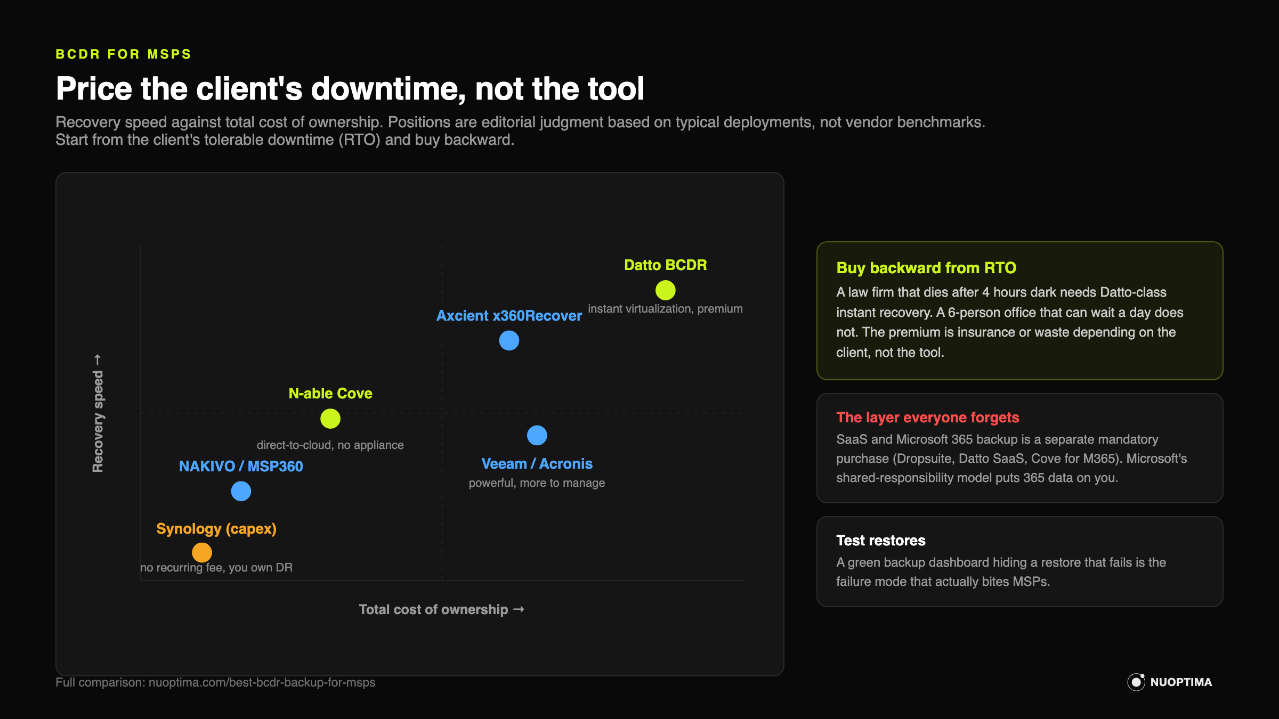Select "direct-to-cloud, no appliance" caption
The width and height of the screenshot is (1279, 719).
pos(330,445)
